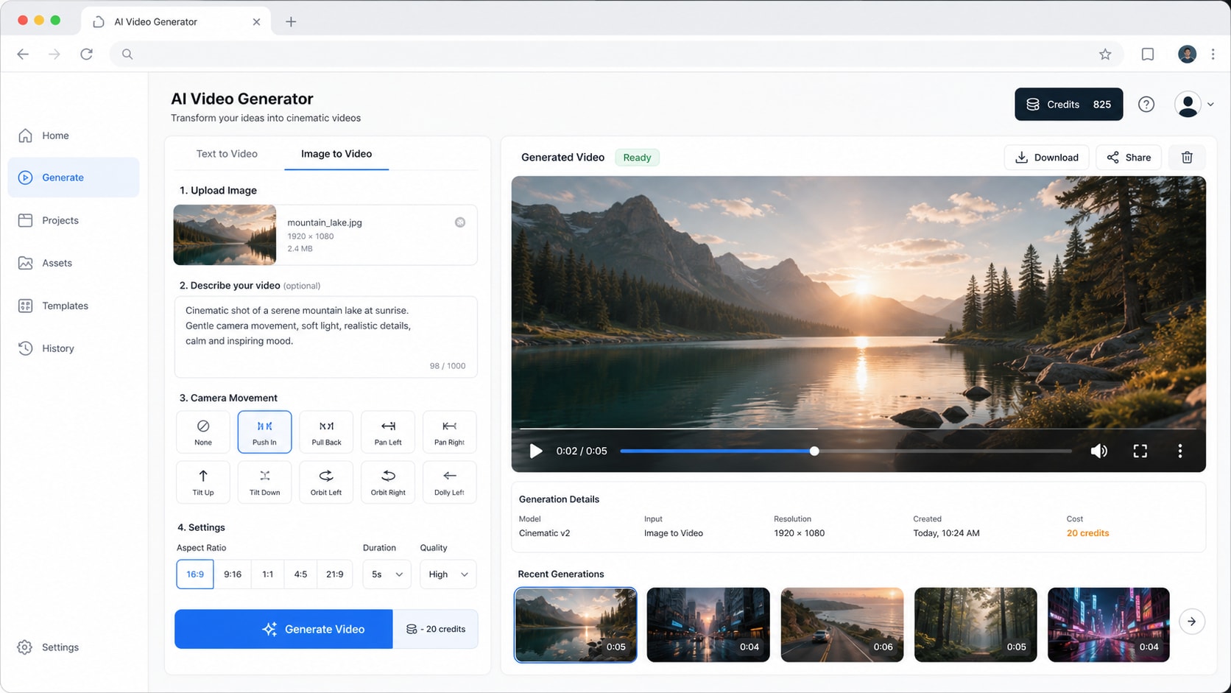Click the video progress slider handle
1231x693 pixels.
pyautogui.click(x=814, y=451)
